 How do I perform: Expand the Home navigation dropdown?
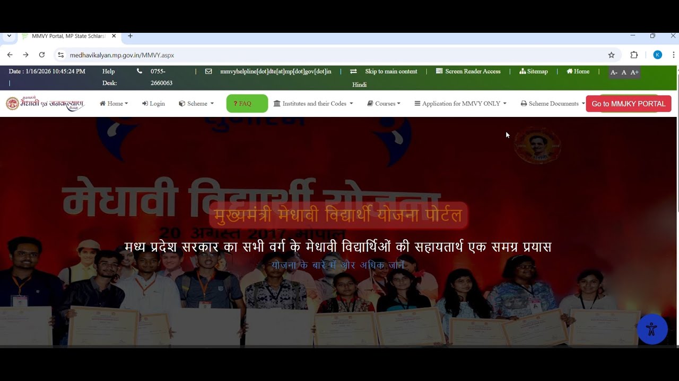(114, 104)
